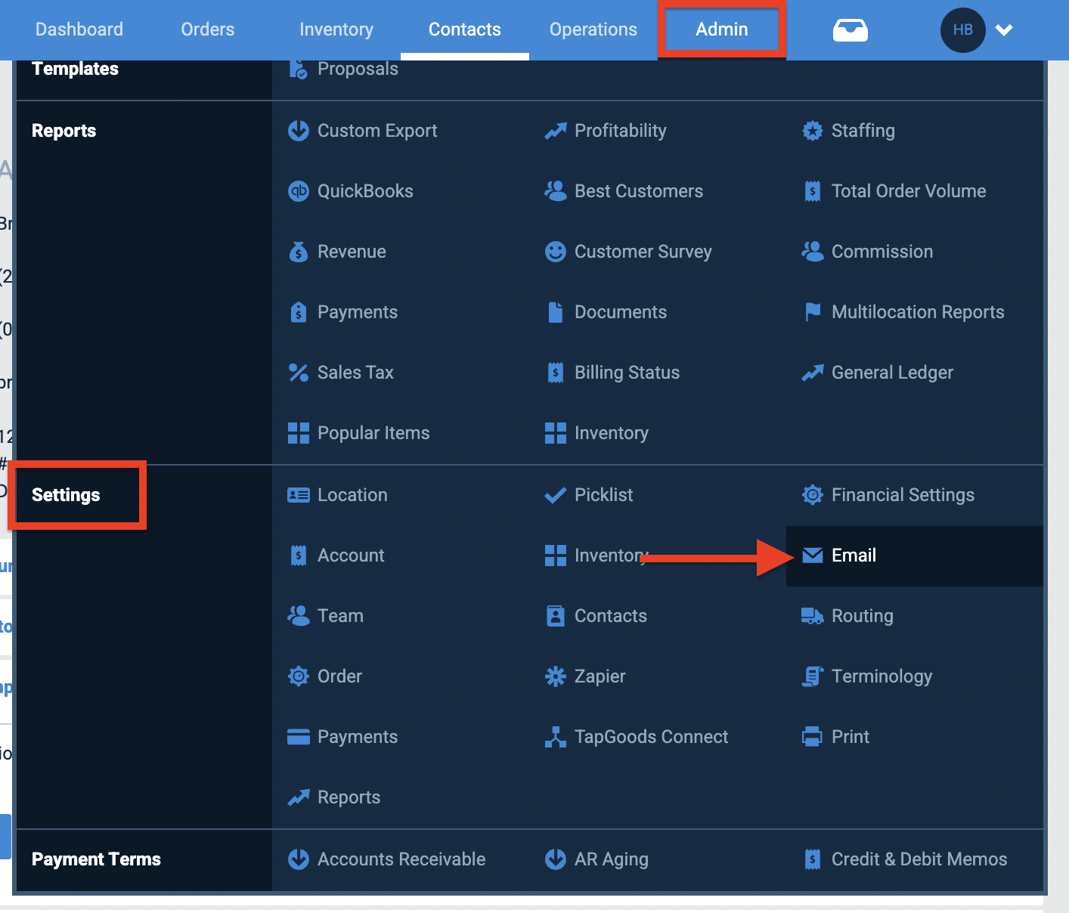Screen dimensions: 1069x913
Task: Click the Location ID card icon
Action: tap(299, 495)
